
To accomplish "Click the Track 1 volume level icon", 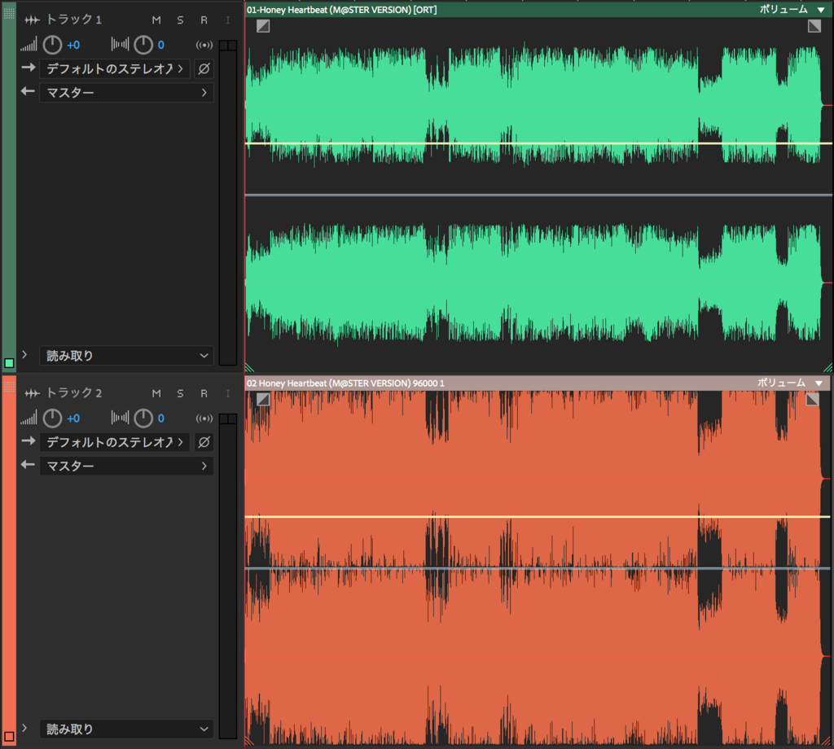I will pos(29,45).
